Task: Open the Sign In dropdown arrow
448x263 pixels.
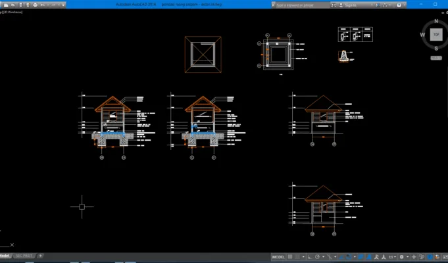Action: [372, 5]
